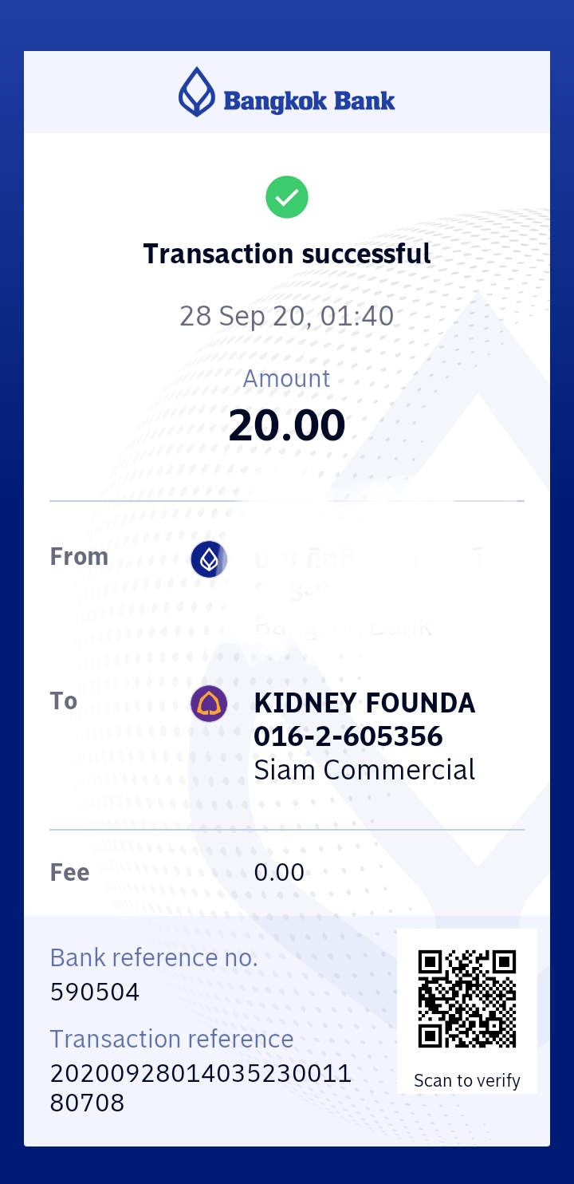Tap the green success checkmark icon
This screenshot has height=1184, width=574.
[287, 197]
